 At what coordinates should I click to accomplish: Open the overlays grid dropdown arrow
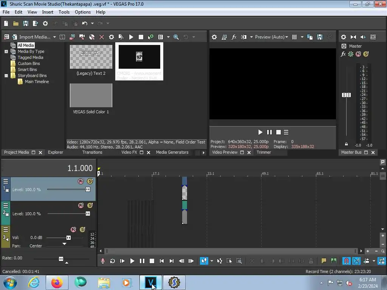pyautogui.click(x=302, y=37)
